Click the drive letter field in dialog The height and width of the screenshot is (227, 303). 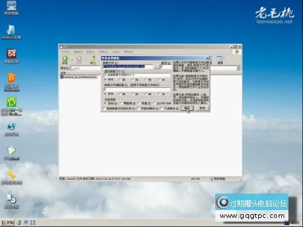click(165, 67)
